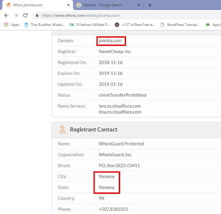This screenshot has width=221, height=214.
Task: Select the domain value joomta.com
Action: click(x=110, y=41)
